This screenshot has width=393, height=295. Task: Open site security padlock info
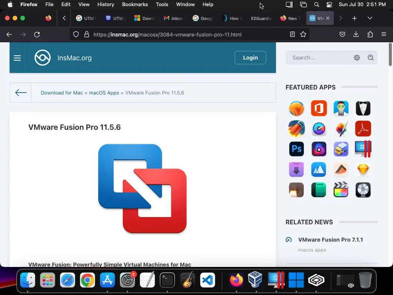pyautogui.click(x=87, y=34)
